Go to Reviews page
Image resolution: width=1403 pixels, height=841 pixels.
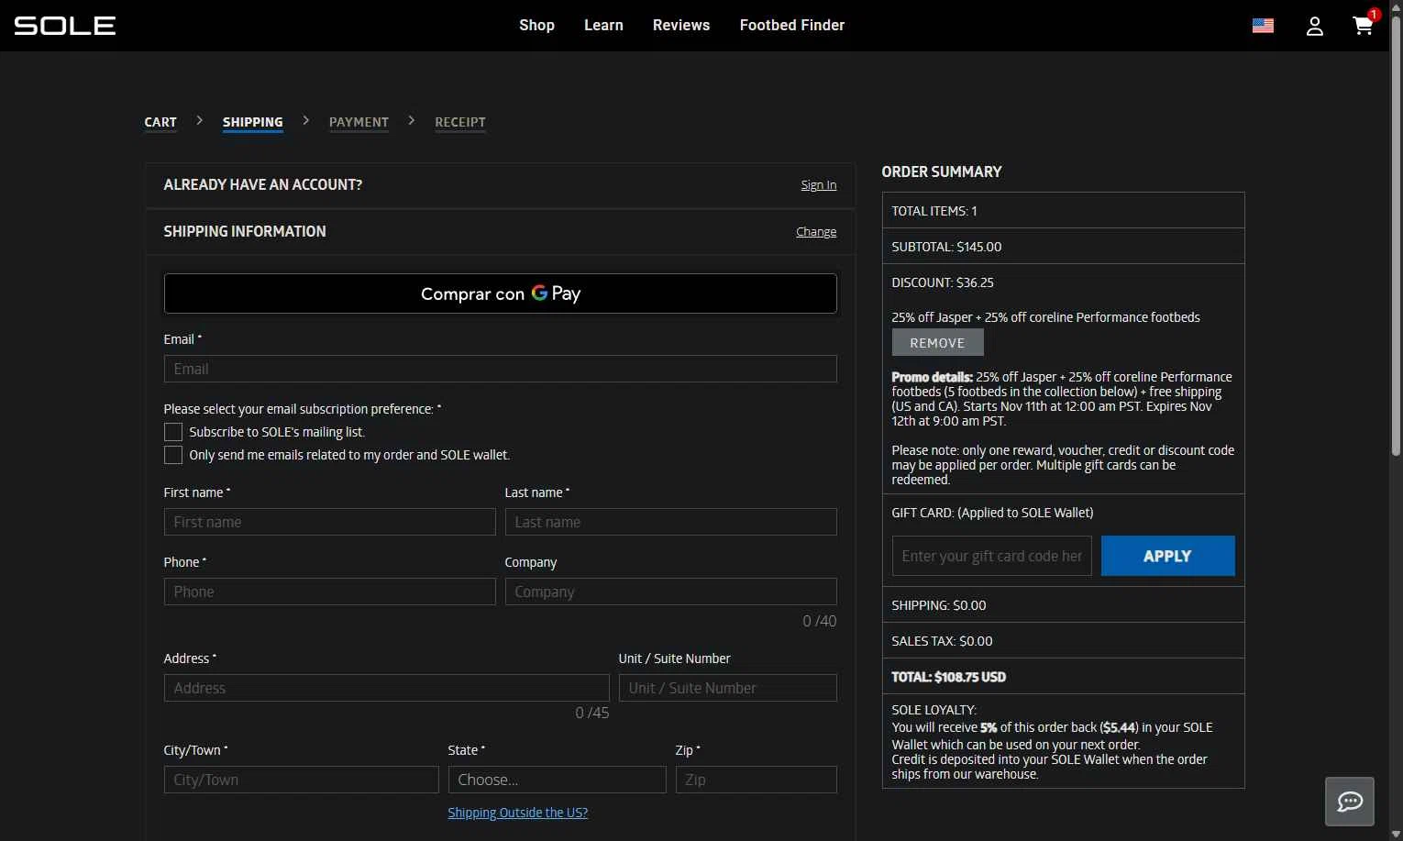pos(681,26)
